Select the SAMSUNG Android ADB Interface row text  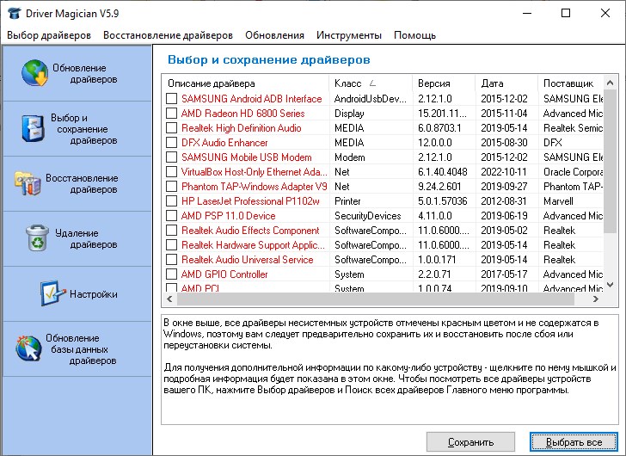(251, 99)
